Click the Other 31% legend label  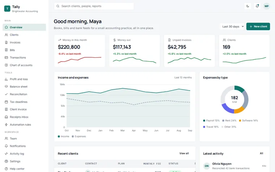(x=230, y=127)
